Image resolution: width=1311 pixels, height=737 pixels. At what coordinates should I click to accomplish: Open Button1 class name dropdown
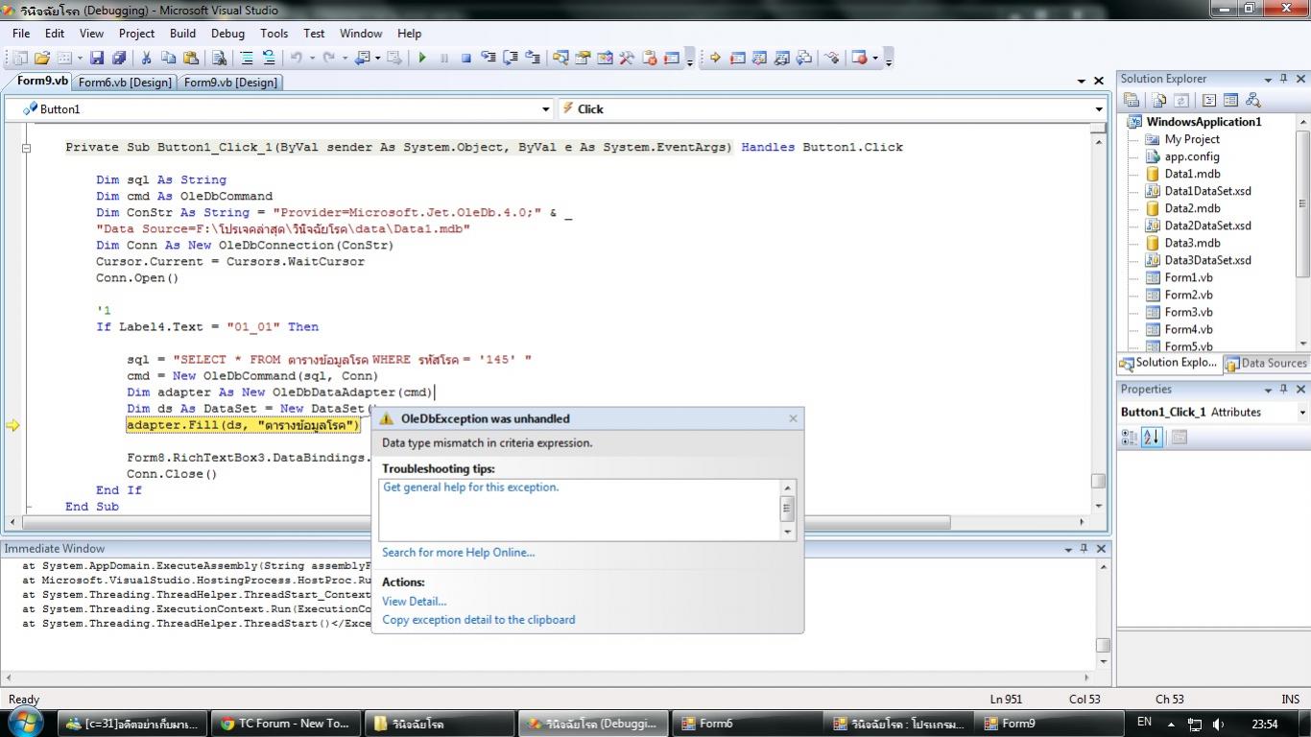pyautogui.click(x=546, y=109)
